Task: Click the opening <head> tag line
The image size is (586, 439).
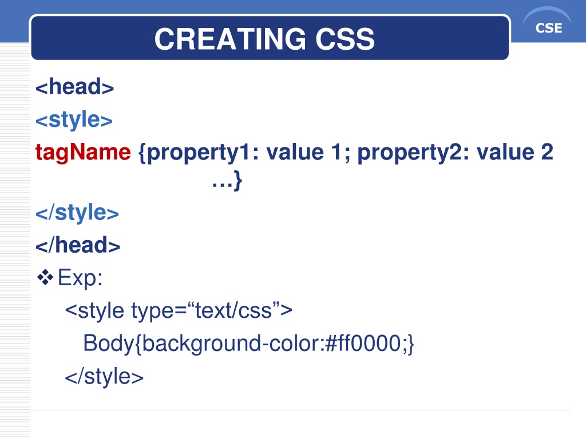Action: point(75,87)
